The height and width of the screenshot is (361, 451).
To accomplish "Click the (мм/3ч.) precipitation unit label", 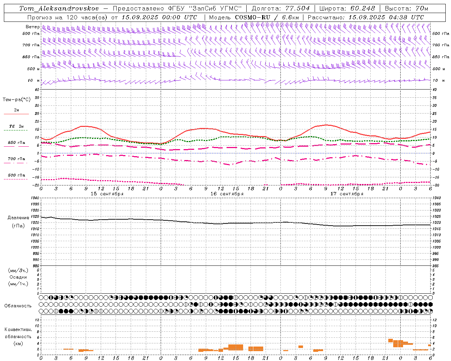I will 18,270.
